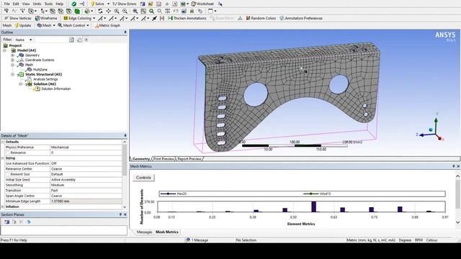The image size is (461, 259).
Task: Click the expand-on-refresh icon in Outline filter bar
Action: 86,40
